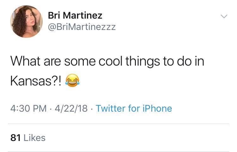Open Bri Martinez's profile photo
The height and width of the screenshot is (152, 237).
click(27, 22)
